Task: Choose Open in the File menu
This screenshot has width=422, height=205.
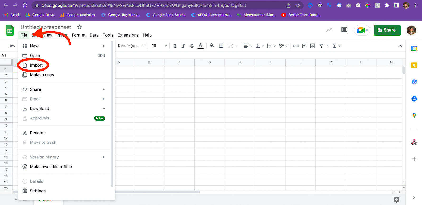Action: point(64,56)
